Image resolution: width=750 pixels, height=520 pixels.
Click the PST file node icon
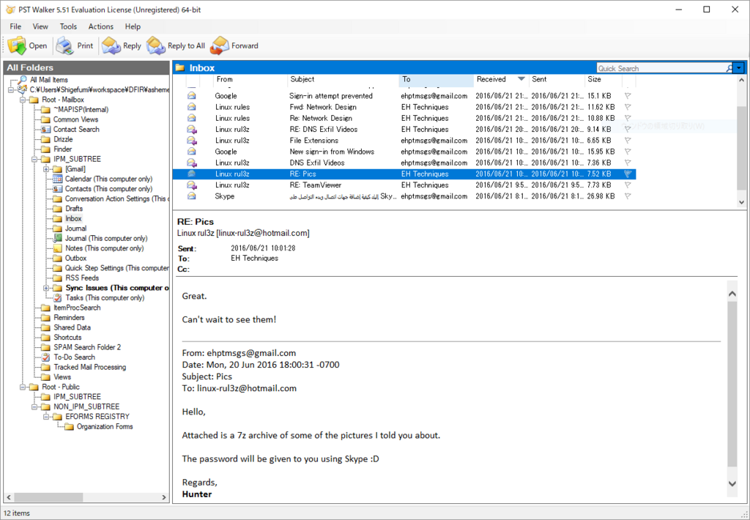22,89
